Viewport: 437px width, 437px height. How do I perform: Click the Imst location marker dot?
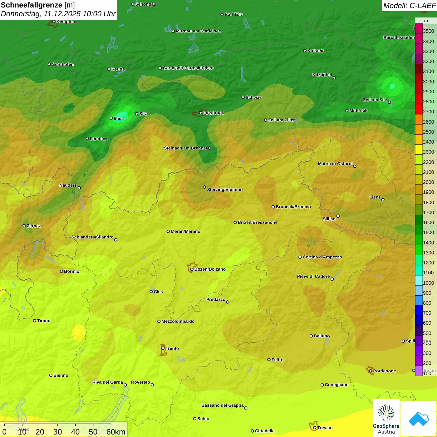(x=111, y=118)
